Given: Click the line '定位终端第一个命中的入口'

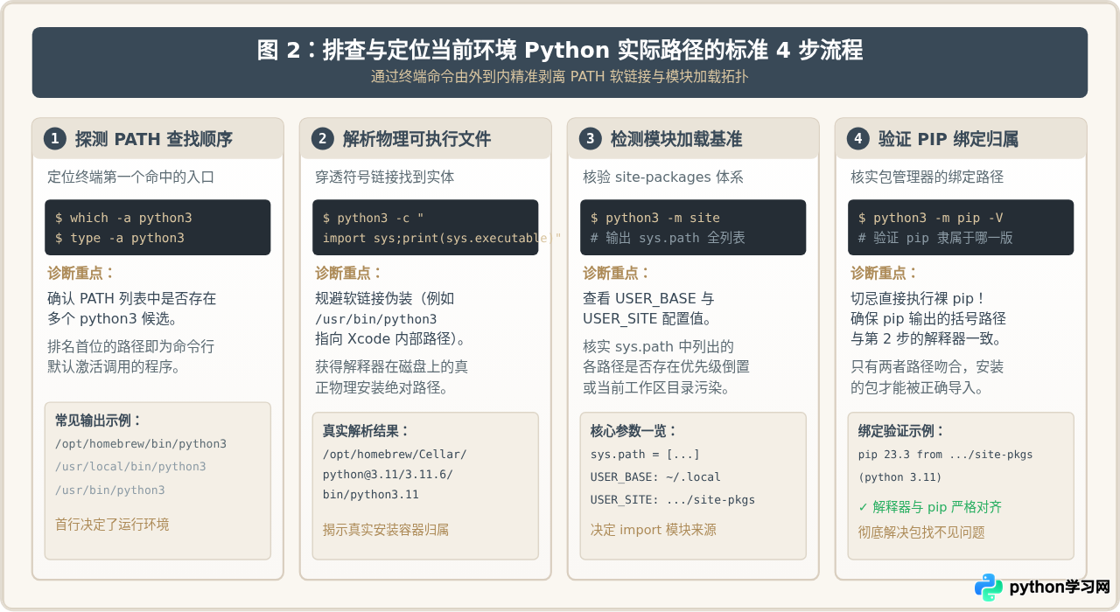Looking at the screenshot, I should click(x=131, y=177).
